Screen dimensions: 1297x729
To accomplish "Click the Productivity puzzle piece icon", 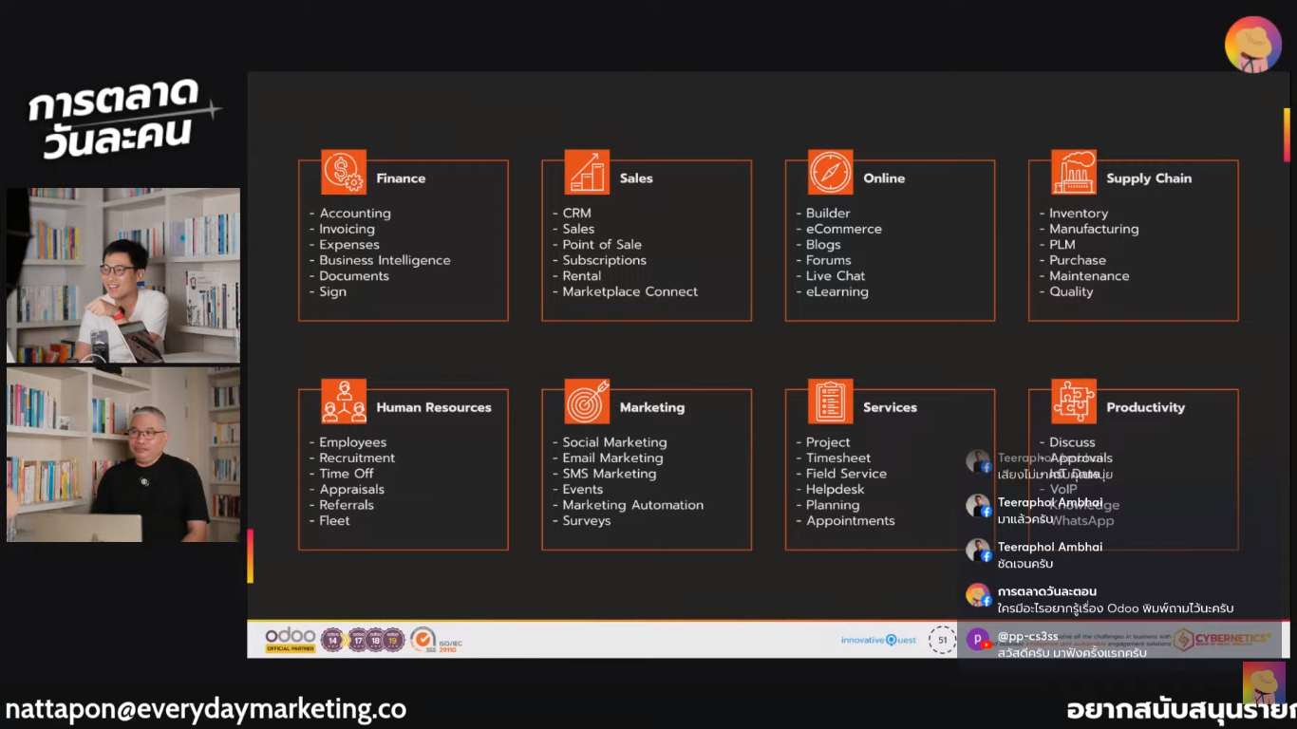I will [x=1073, y=402].
